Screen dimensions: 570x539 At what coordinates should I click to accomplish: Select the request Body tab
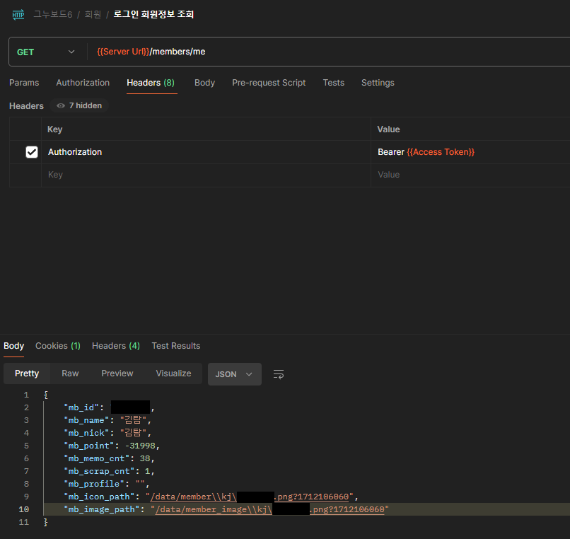click(204, 83)
